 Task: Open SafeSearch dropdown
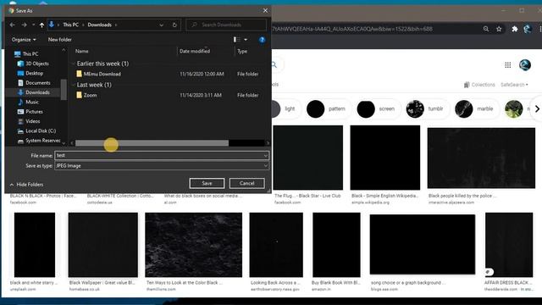(x=514, y=85)
